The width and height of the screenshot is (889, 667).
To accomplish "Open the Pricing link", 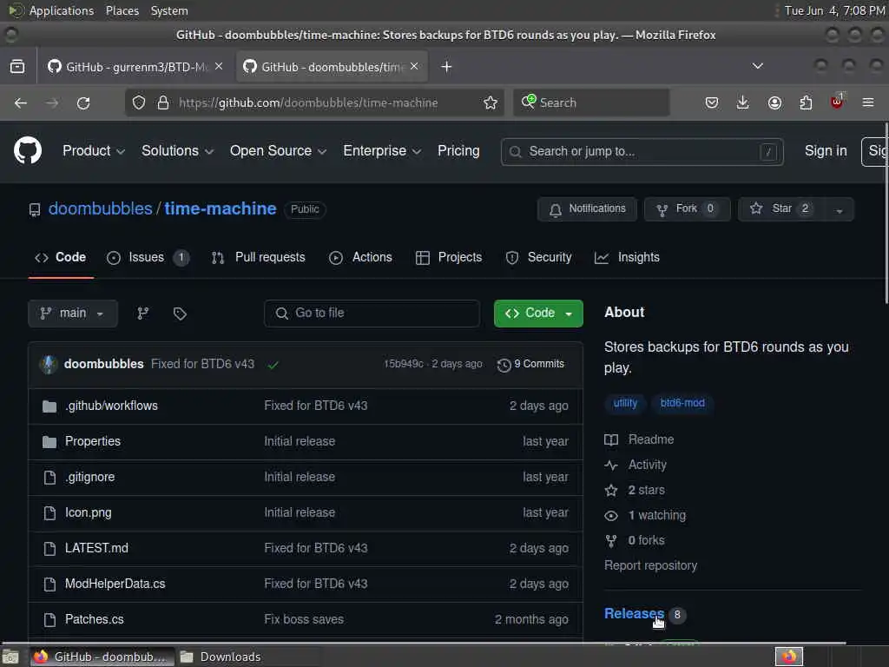I will coord(458,151).
